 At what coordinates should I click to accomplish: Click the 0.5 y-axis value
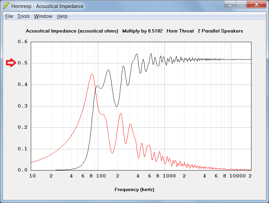tap(23, 63)
